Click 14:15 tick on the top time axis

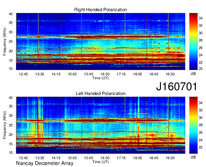click(56, 74)
